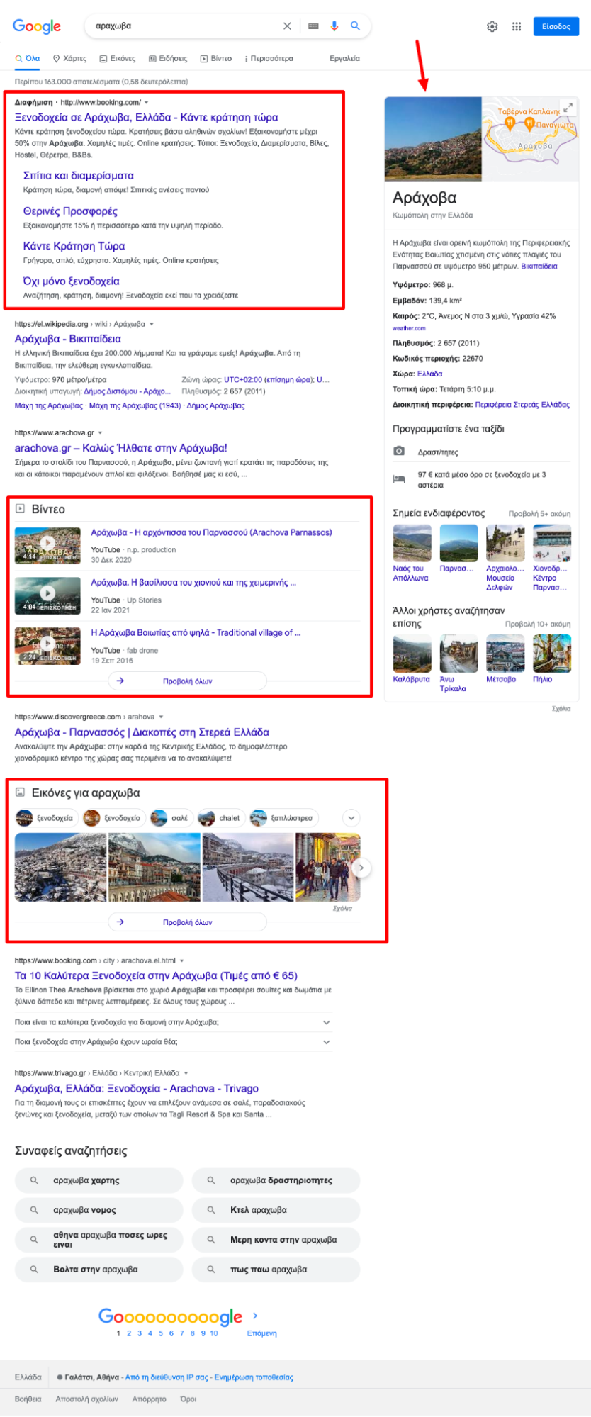Submit the search with the magnifier icon

[x=356, y=26]
